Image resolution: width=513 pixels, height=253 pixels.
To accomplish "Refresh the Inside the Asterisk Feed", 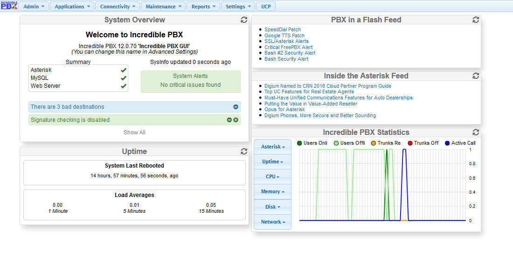I will click(x=476, y=76).
